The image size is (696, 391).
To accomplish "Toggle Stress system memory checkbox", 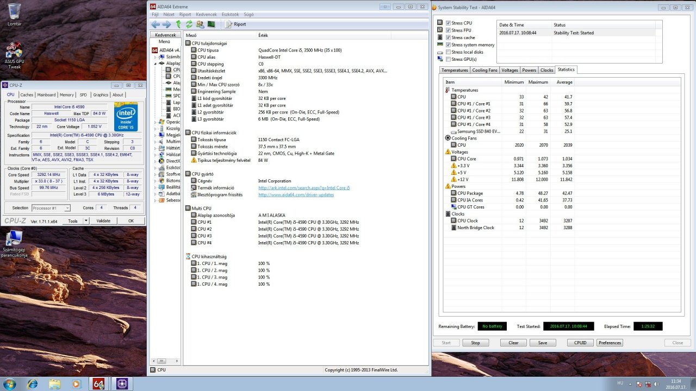I will click(448, 45).
